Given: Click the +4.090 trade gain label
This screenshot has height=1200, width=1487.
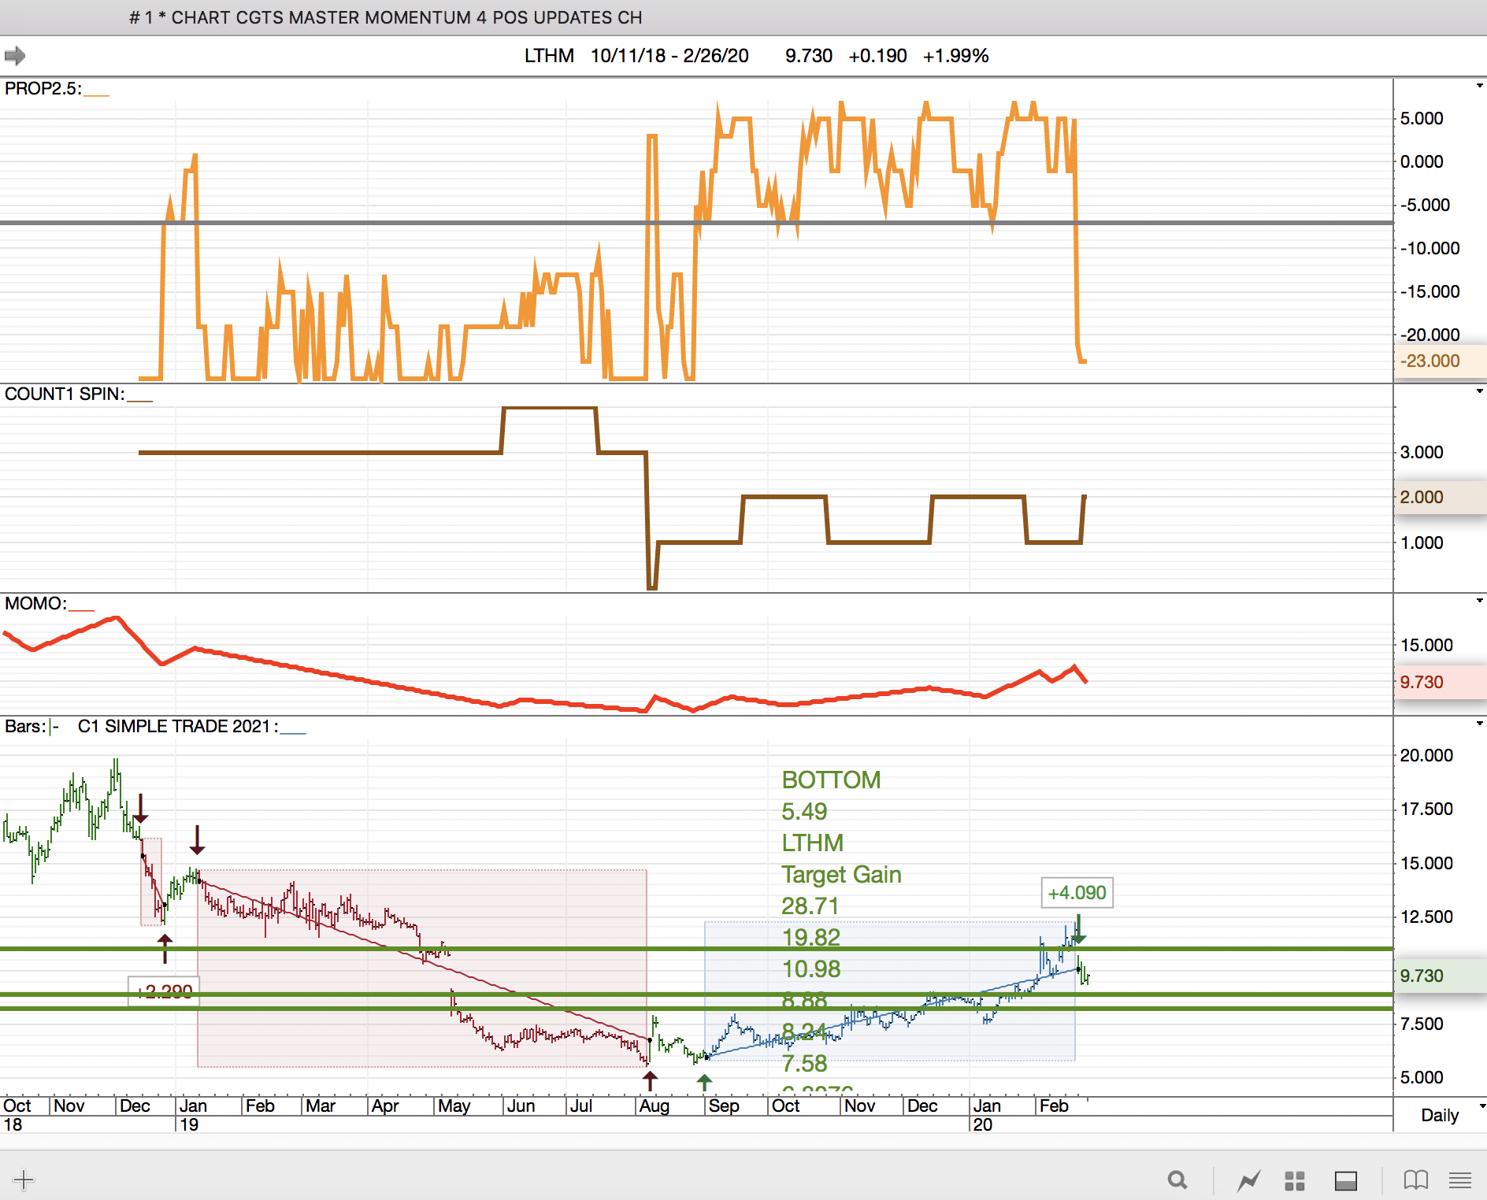Looking at the screenshot, I should coord(1077,893).
